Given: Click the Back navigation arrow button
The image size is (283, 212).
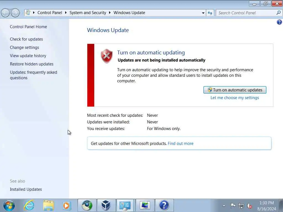Looking at the screenshot, I should pos(5,13).
